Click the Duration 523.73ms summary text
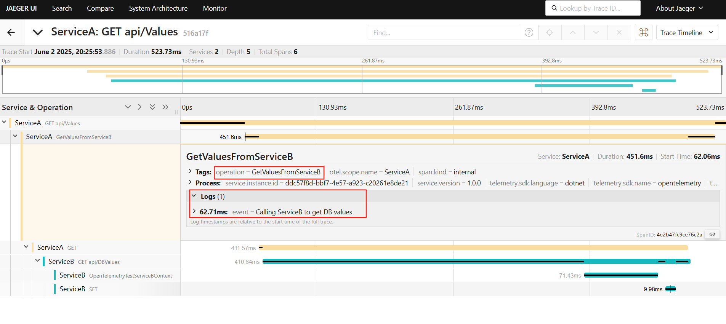Image resolution: width=726 pixels, height=324 pixels. coord(152,52)
